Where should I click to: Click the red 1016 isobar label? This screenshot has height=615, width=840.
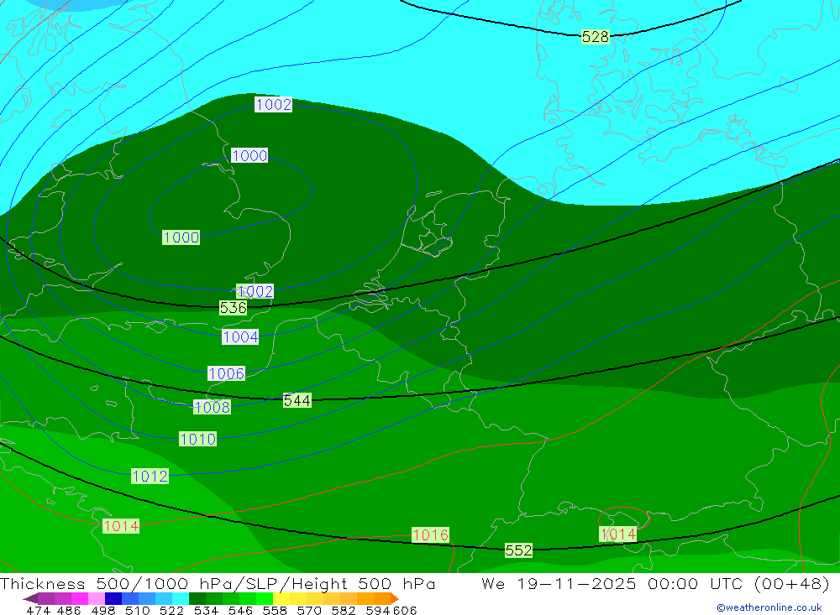tap(430, 534)
